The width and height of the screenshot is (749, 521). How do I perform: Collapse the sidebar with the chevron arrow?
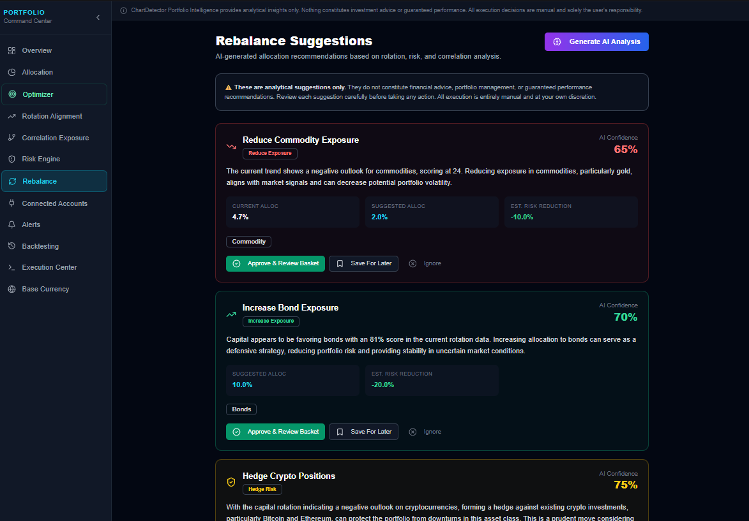[x=98, y=18]
